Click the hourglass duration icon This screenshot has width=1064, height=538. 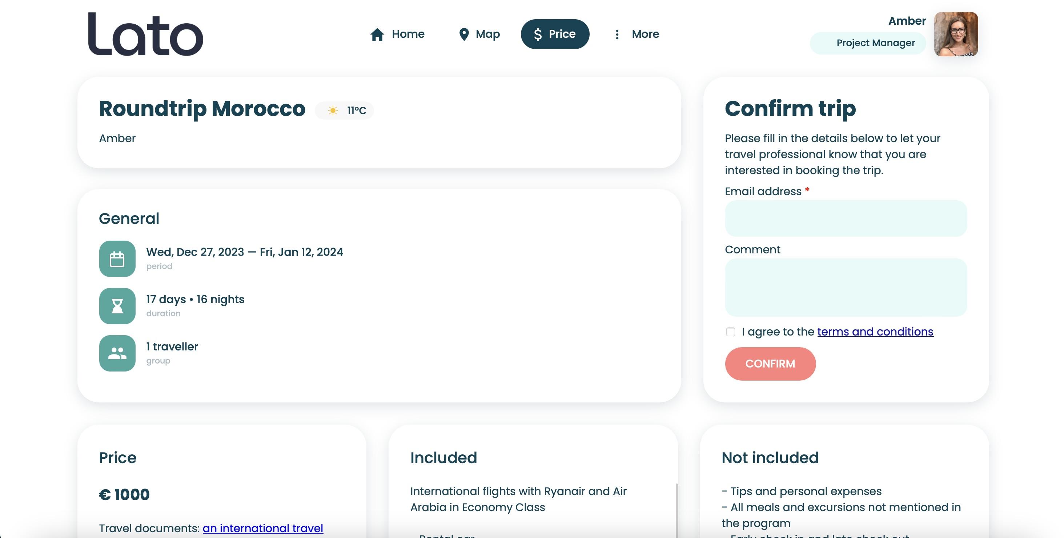coord(117,306)
